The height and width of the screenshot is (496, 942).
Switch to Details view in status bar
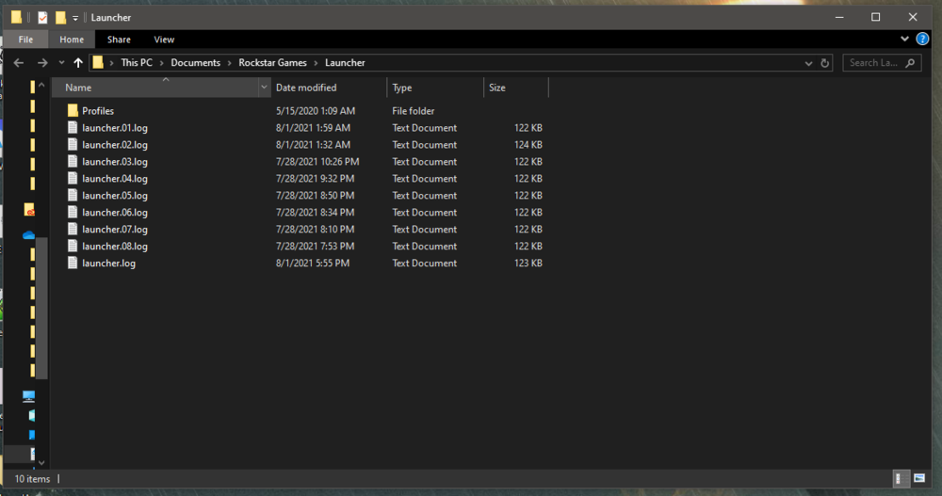900,478
